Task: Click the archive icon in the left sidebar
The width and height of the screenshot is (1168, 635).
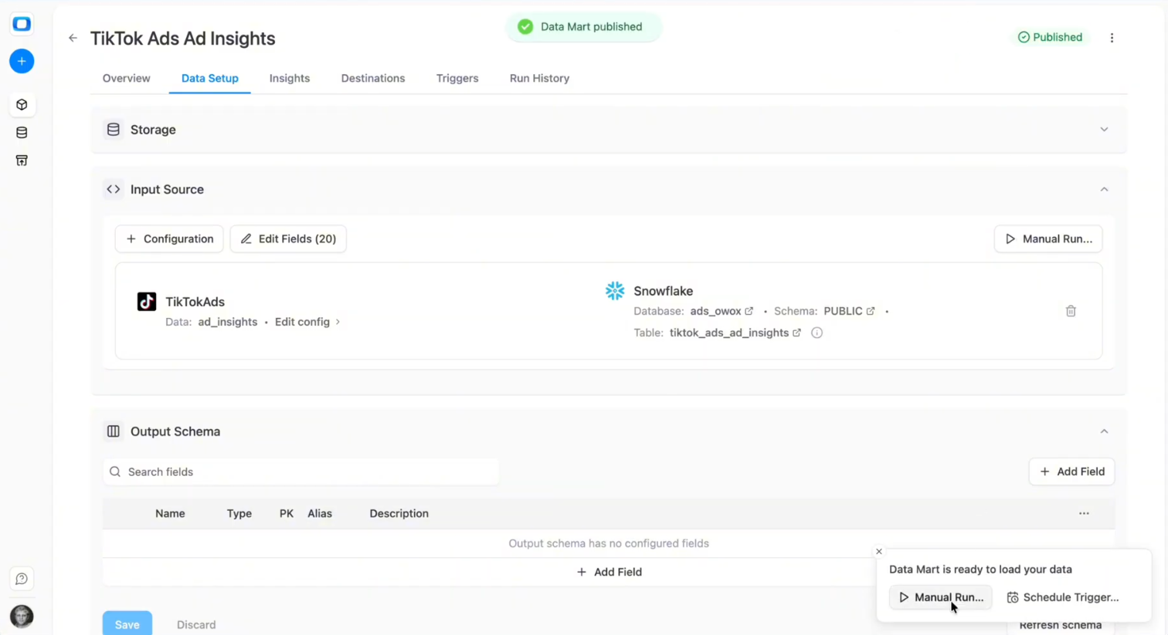Action: 22,160
